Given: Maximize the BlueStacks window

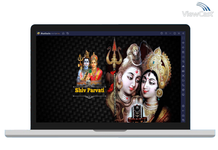Looking at the screenshot, I should [x=175, y=33].
